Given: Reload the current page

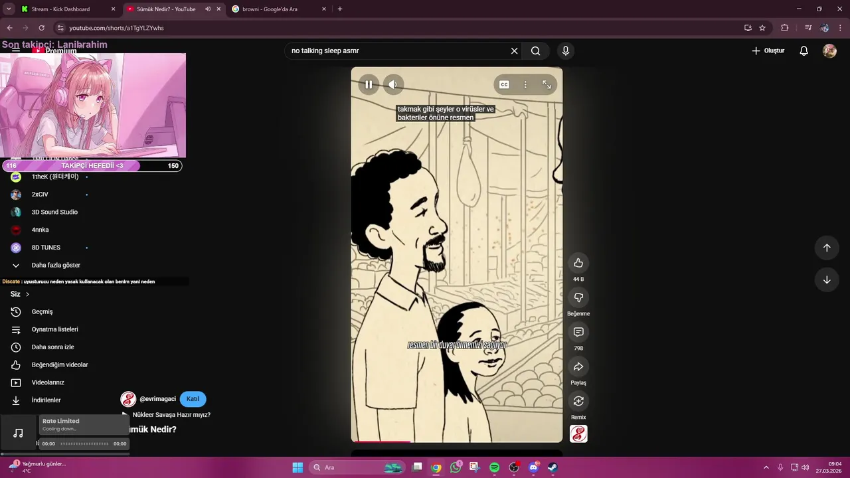Looking at the screenshot, I should click(41, 28).
